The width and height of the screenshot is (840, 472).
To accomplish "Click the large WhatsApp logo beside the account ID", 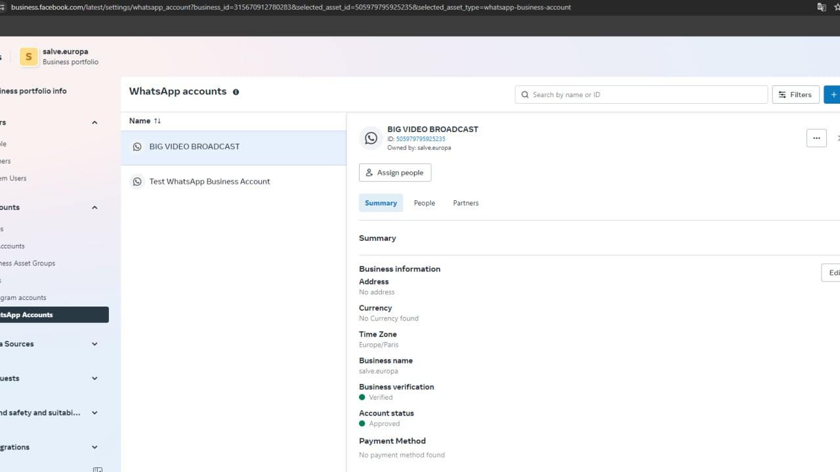I will point(371,138).
